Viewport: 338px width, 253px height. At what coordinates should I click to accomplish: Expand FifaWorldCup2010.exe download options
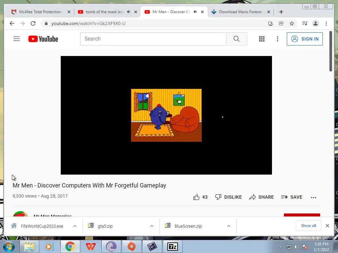pyautogui.click(x=75, y=226)
